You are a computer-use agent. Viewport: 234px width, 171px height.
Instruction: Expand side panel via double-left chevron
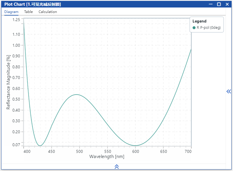[x=228, y=91]
